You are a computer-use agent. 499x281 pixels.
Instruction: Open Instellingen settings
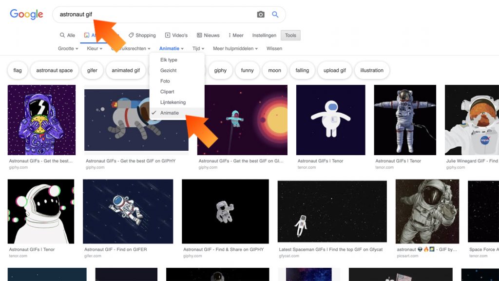coord(264,35)
